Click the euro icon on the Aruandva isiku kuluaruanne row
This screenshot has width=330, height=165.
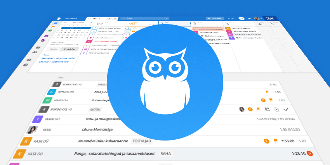266,141
